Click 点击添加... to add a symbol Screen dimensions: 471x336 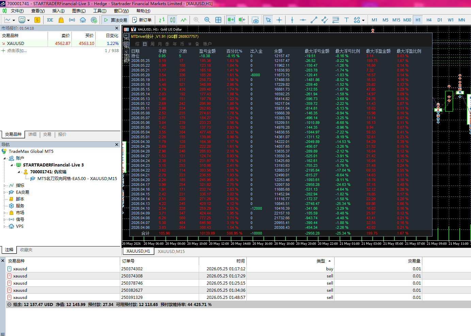tap(17, 51)
